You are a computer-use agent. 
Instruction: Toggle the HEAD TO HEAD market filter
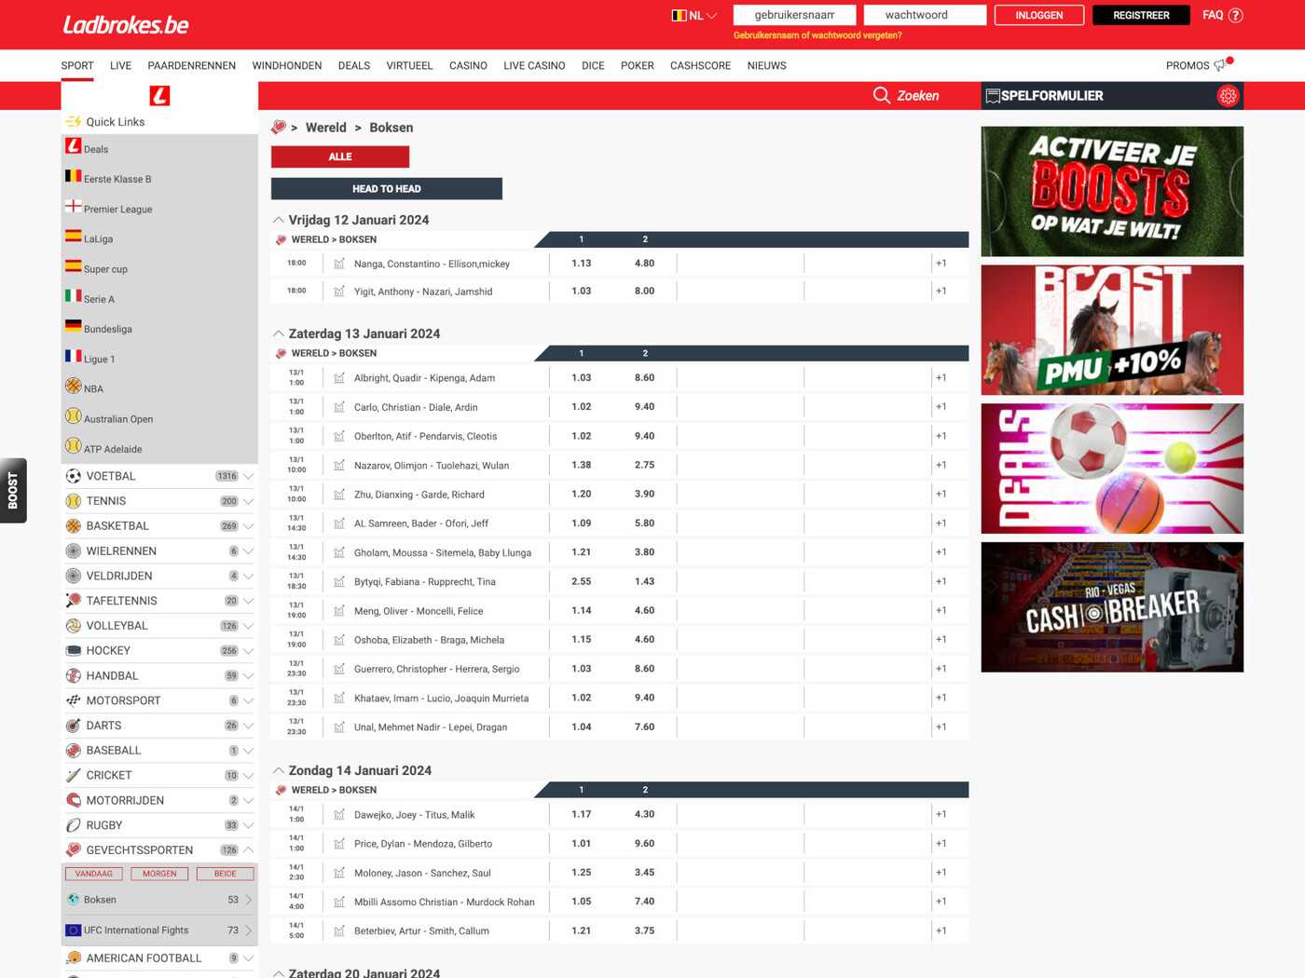tap(387, 189)
